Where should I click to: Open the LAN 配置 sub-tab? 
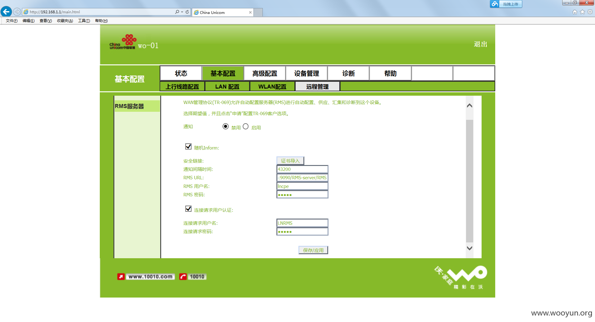pos(227,87)
